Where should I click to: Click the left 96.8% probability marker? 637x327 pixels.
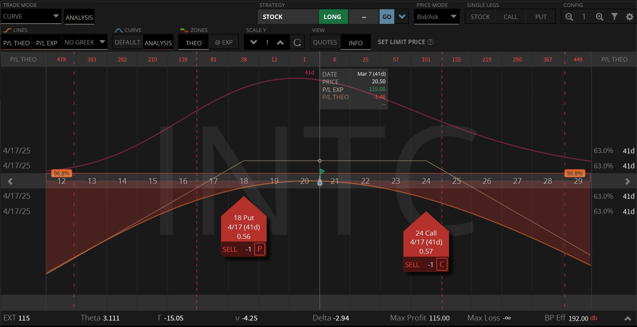pyautogui.click(x=62, y=174)
